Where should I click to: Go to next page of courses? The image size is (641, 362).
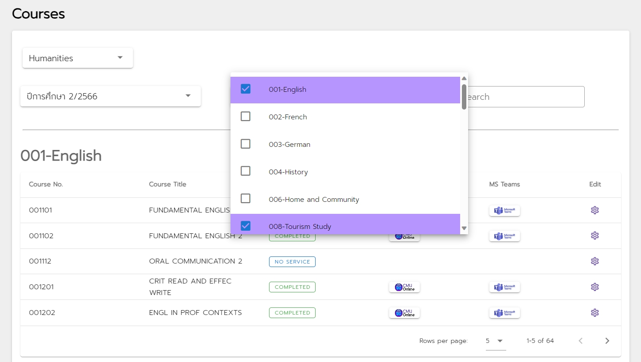(607, 341)
